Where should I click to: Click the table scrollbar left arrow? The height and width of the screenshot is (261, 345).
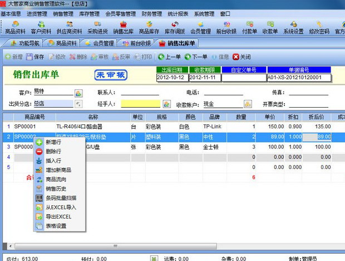[x=11, y=246]
